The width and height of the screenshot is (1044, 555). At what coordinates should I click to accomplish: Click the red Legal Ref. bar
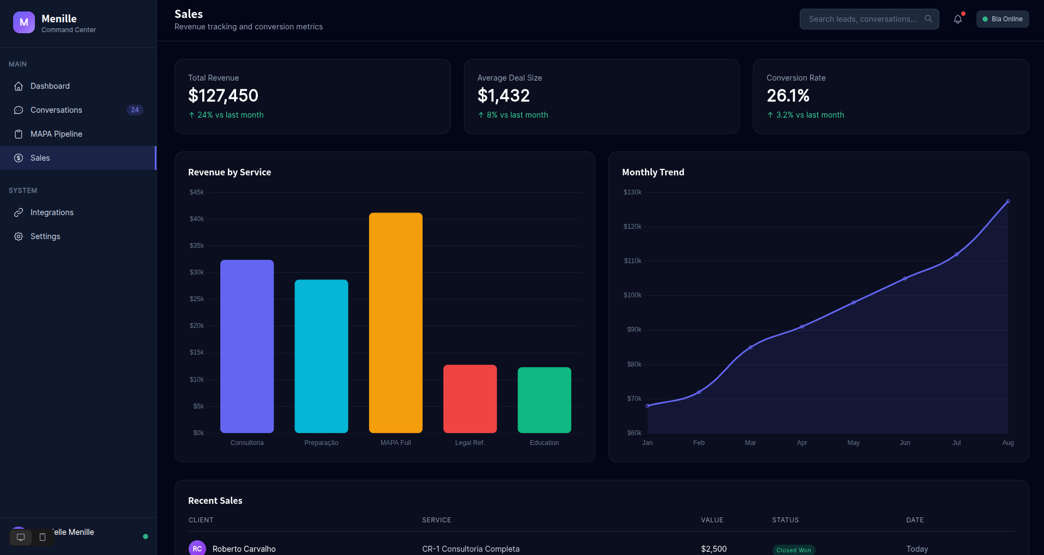point(470,399)
